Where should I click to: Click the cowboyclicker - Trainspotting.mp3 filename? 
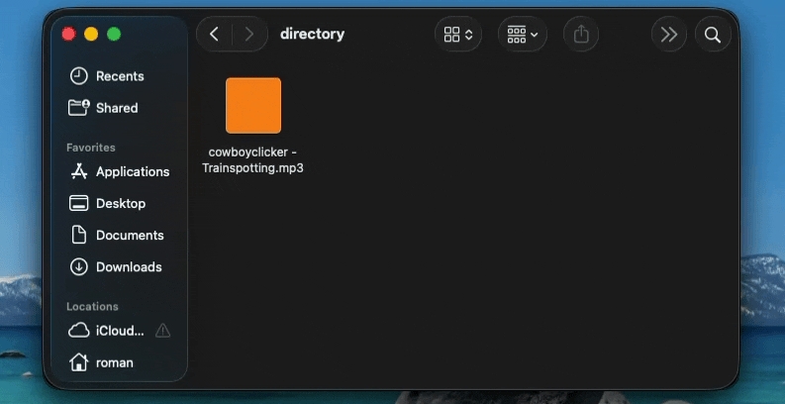252,159
